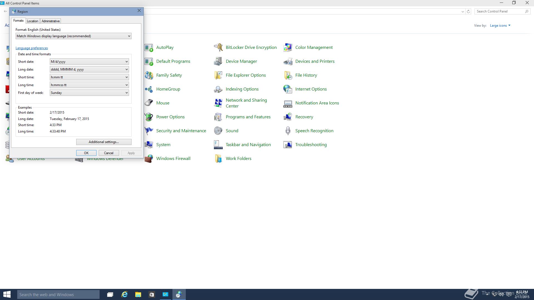Confirm the Region dialog with OK
The width and height of the screenshot is (534, 300).
[x=86, y=153]
